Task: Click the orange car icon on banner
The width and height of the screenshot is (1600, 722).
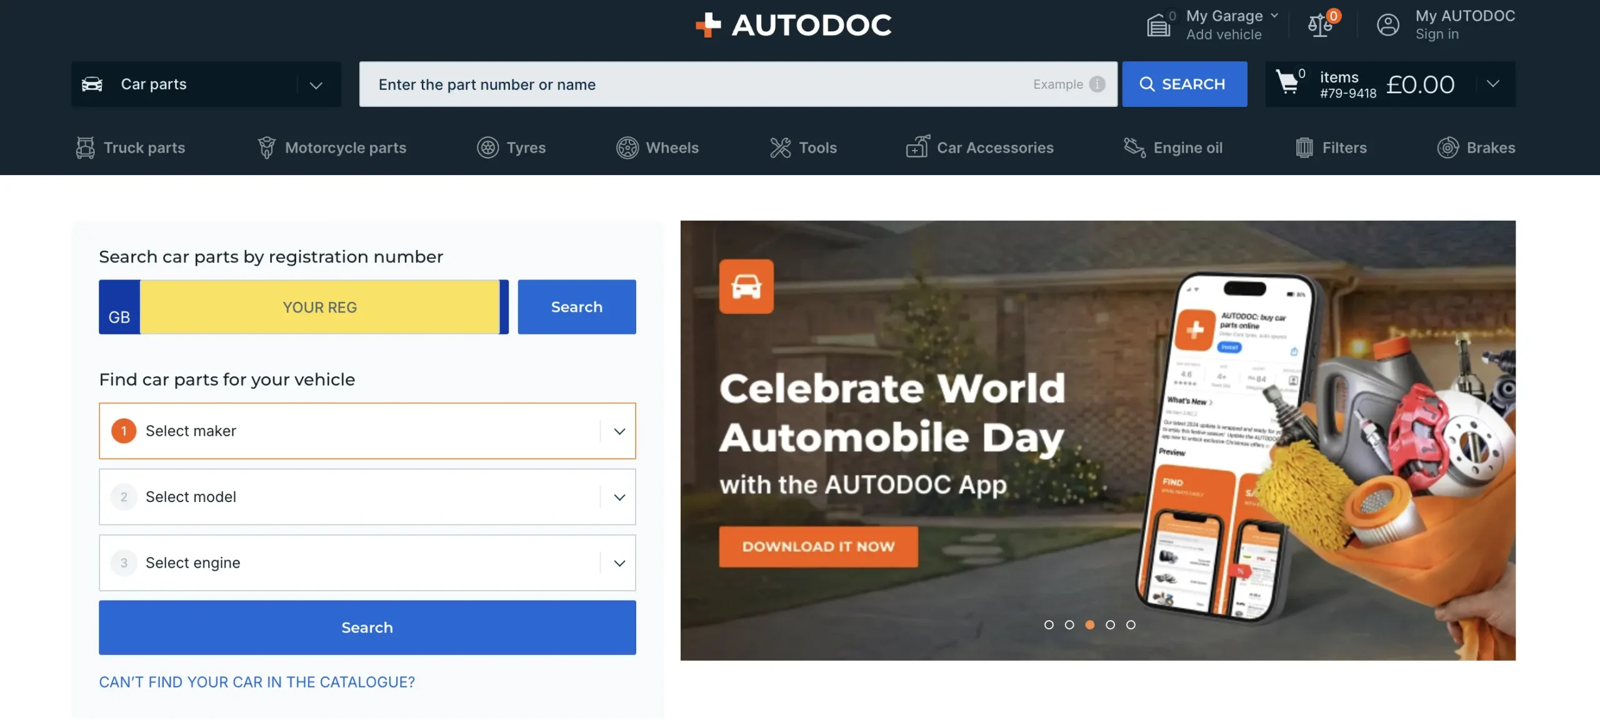Action: [746, 286]
